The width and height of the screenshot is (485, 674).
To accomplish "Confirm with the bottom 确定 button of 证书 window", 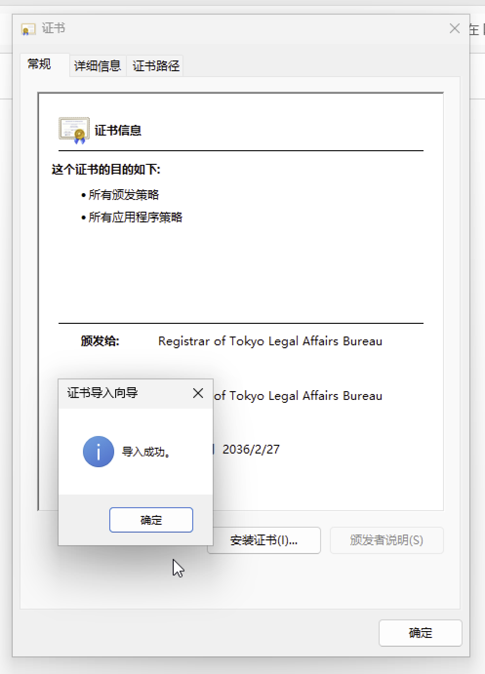I will click(421, 633).
